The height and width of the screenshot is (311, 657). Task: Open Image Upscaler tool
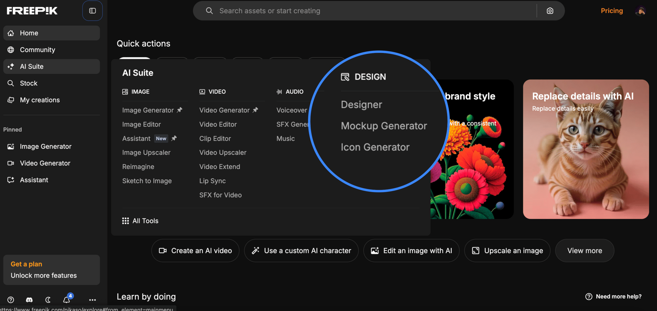point(146,153)
